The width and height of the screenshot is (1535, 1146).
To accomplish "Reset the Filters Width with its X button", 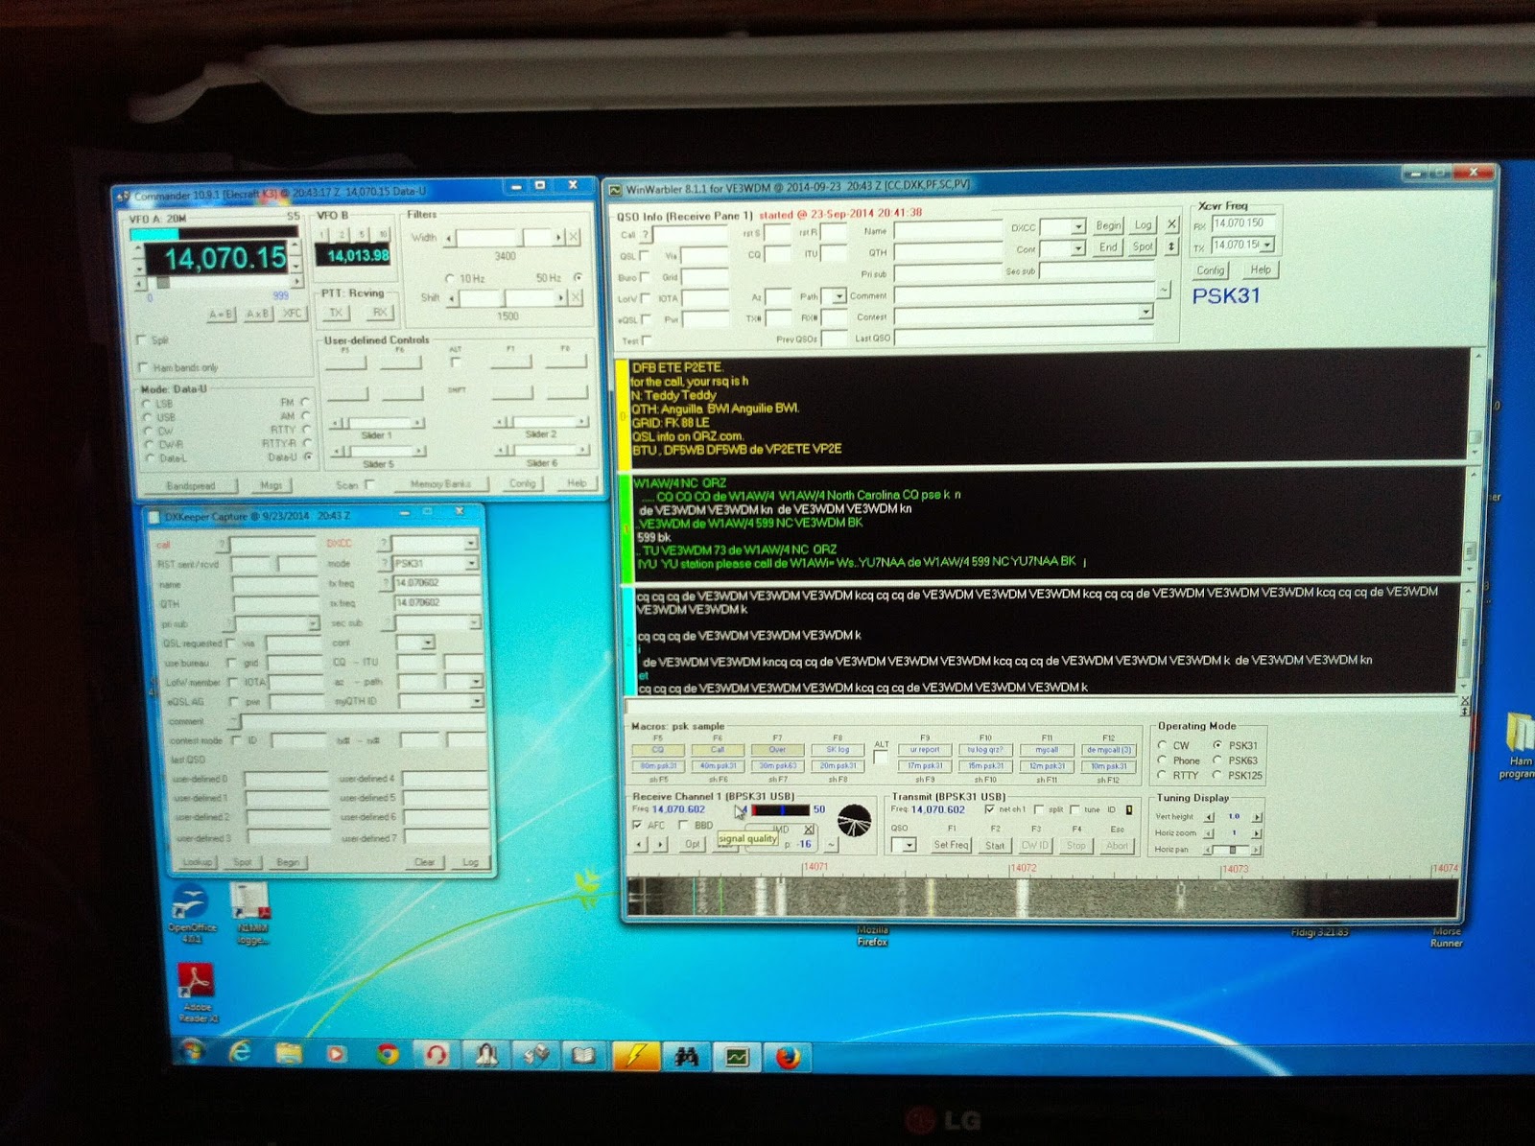I will coord(574,237).
